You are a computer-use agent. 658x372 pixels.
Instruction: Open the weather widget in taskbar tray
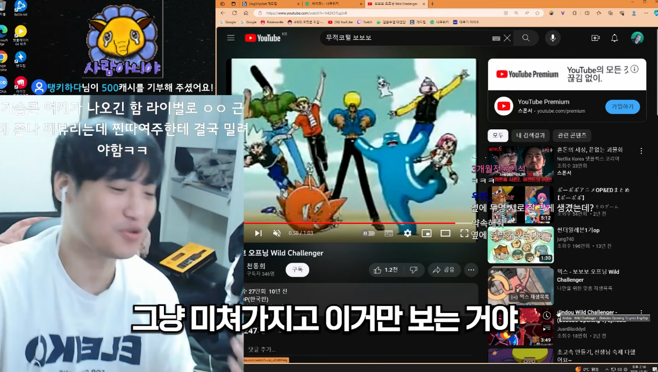coord(587,369)
